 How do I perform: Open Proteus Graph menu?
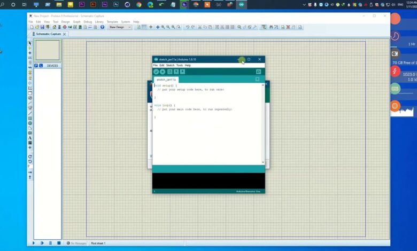76,22
